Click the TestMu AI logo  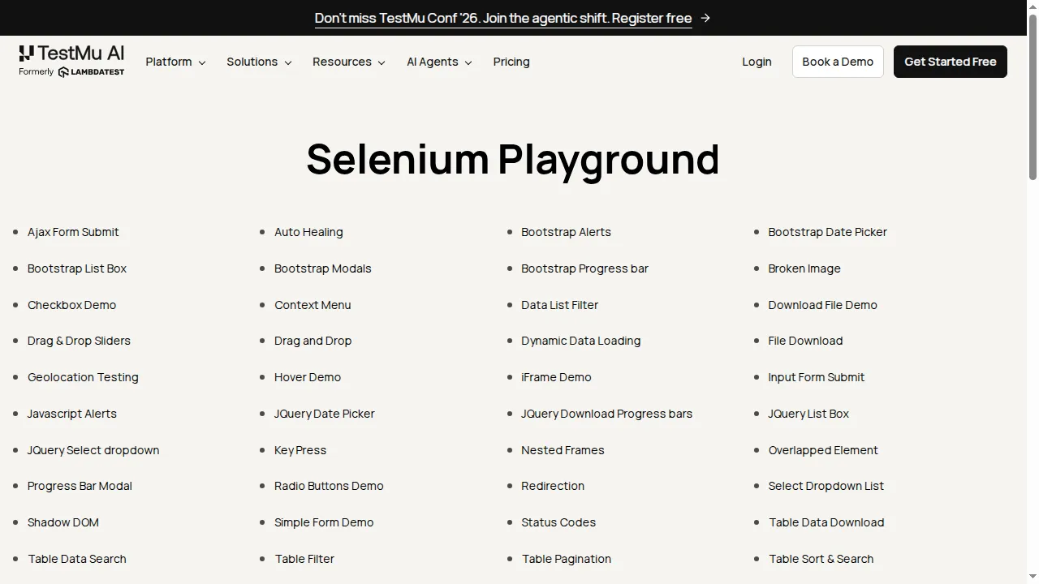coord(71,62)
